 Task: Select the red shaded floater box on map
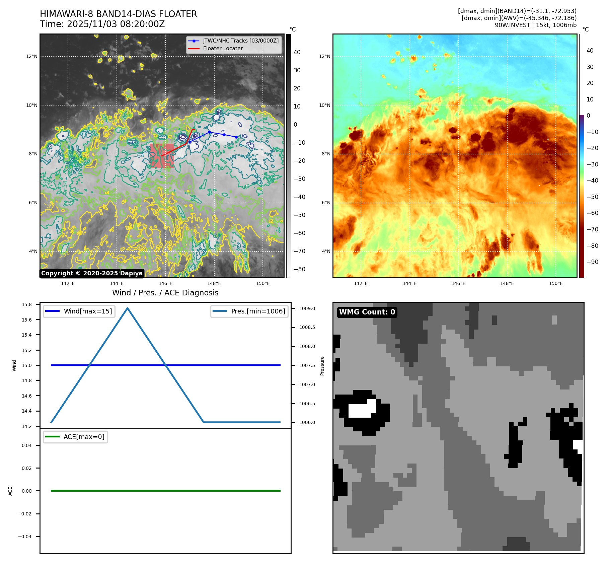pos(162,156)
